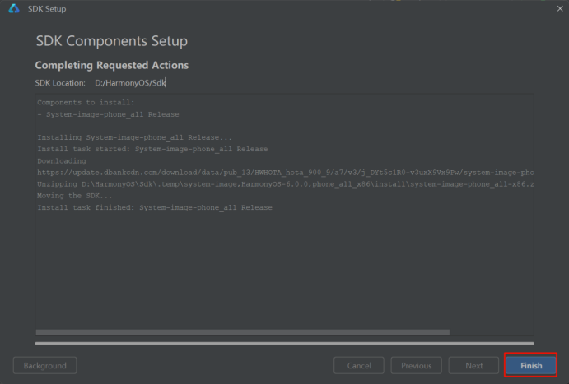Click the installation progress bar
The image size is (569, 384).
tap(285, 343)
